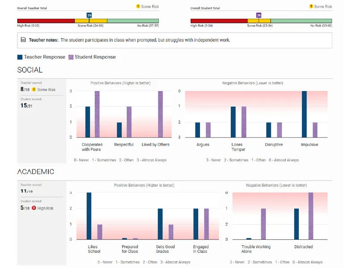The height and width of the screenshot is (268, 358).
Task: Click the teacher bar for Loses Temper
Action: [233, 122]
